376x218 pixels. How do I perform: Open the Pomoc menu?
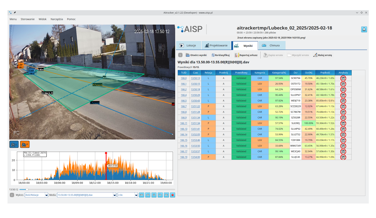(71, 19)
